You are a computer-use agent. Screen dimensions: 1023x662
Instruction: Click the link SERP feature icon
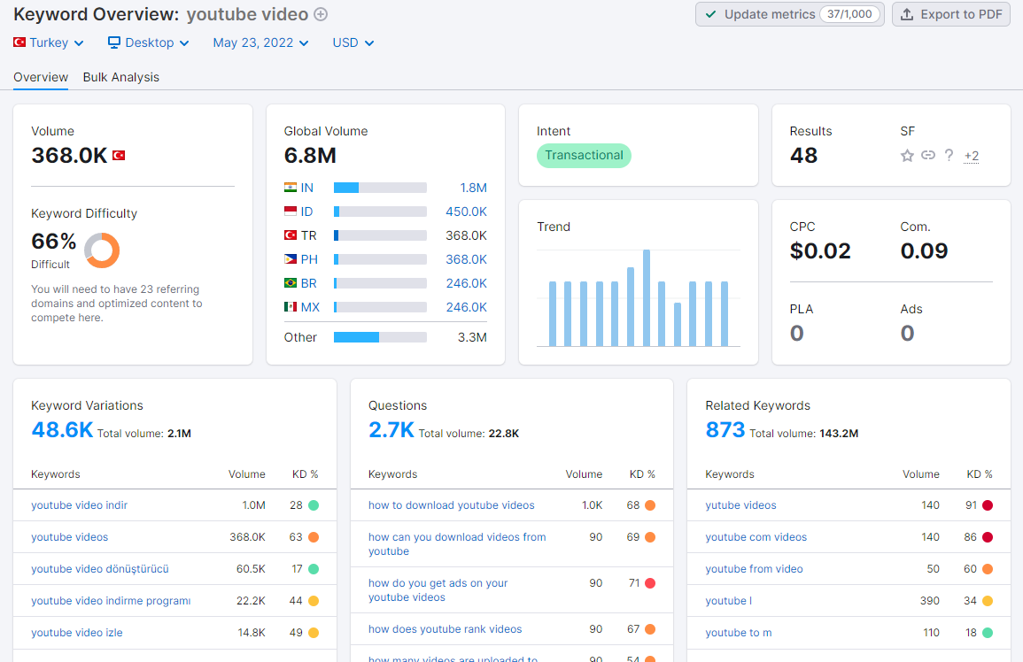click(927, 155)
